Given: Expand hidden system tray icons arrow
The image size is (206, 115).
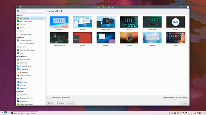Looking at the screenshot, I should (192, 113).
